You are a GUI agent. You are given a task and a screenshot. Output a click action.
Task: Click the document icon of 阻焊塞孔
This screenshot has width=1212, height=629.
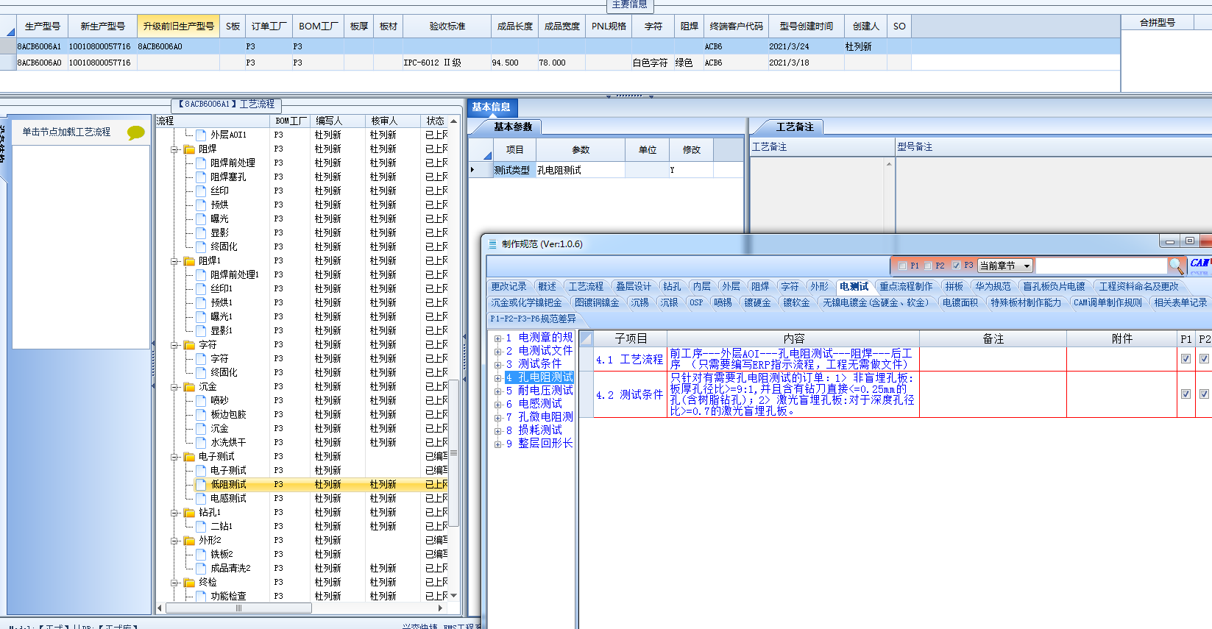pos(201,177)
